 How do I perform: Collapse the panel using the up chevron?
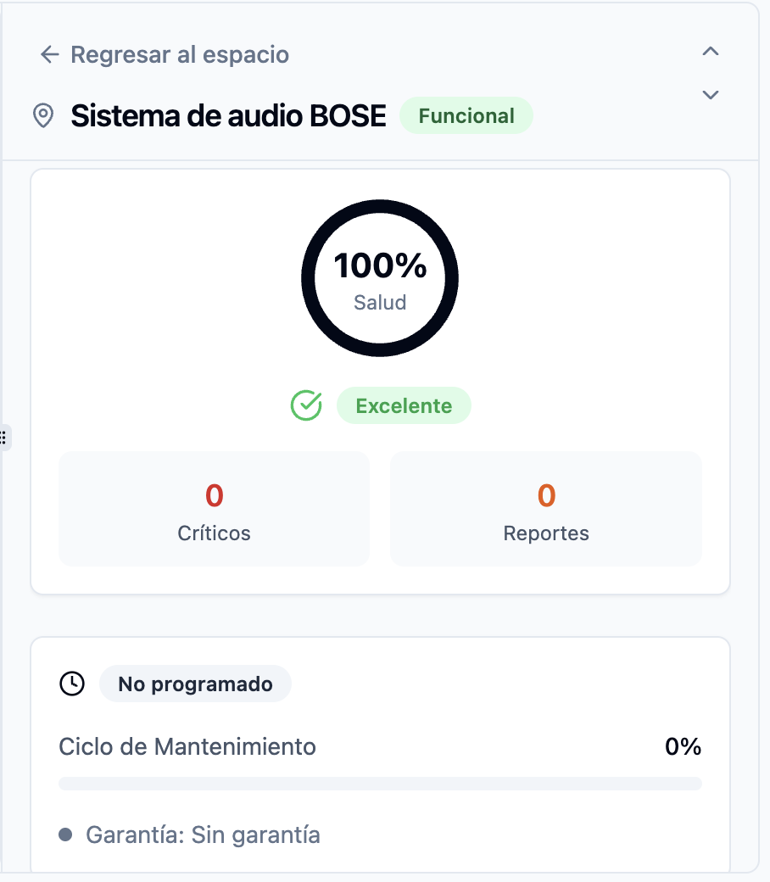tap(710, 51)
